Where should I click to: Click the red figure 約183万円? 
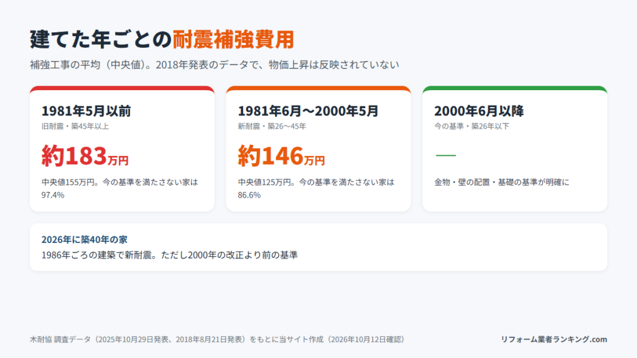tap(85, 156)
